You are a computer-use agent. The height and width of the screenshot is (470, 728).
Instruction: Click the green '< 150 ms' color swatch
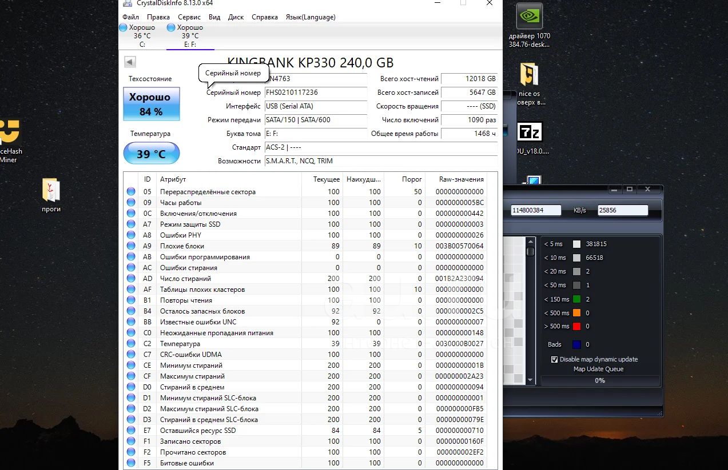(x=576, y=299)
